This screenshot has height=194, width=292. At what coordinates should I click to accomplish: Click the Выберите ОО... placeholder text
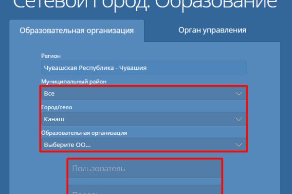click(67, 145)
